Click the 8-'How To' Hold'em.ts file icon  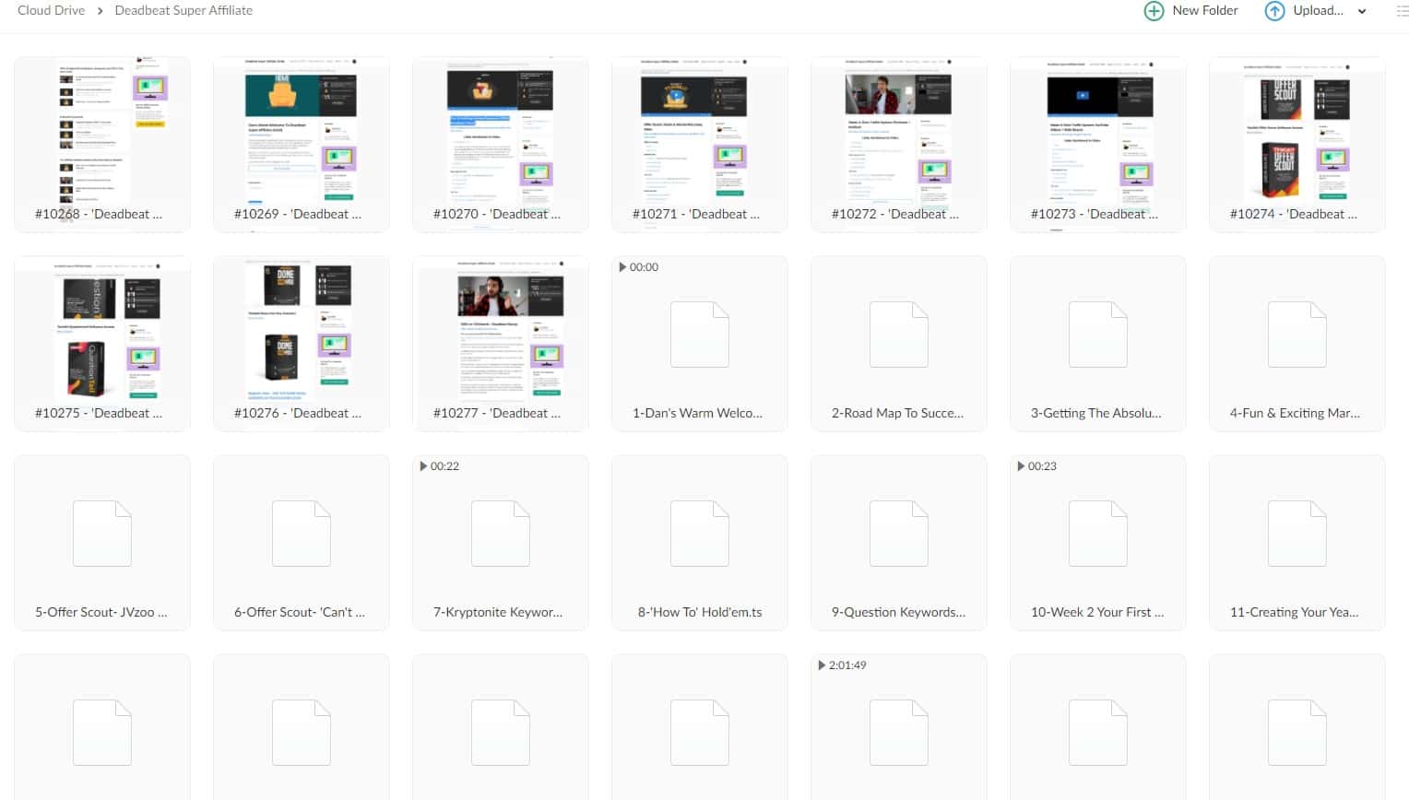pyautogui.click(x=699, y=534)
